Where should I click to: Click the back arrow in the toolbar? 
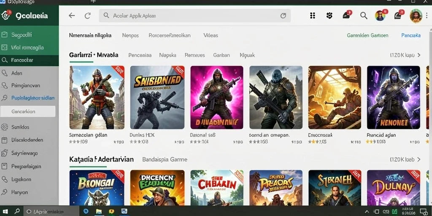(x=72, y=16)
